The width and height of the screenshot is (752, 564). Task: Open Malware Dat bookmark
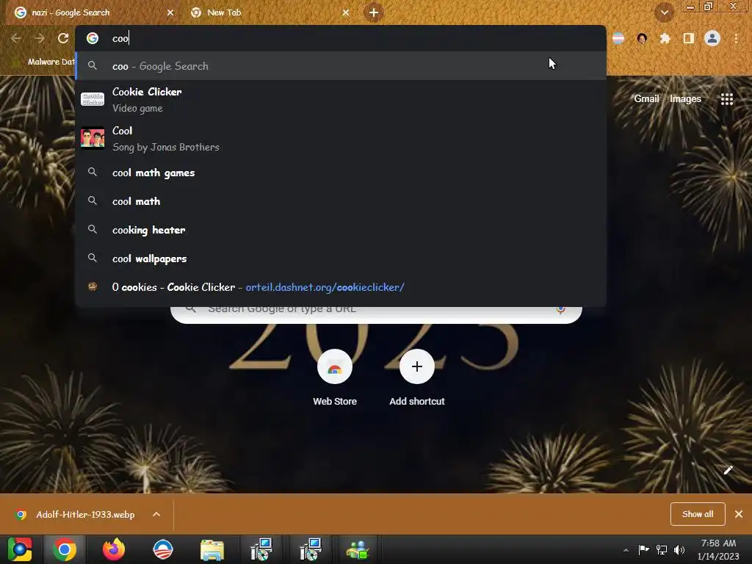click(x=44, y=62)
